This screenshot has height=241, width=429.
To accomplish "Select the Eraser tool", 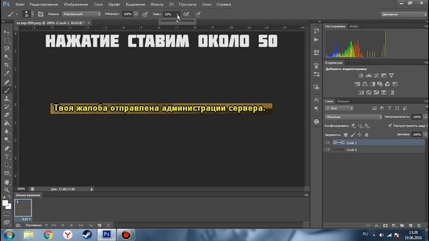I will coord(7,114).
